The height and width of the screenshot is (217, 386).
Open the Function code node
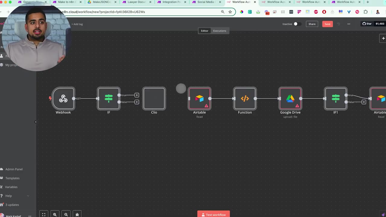tap(245, 98)
